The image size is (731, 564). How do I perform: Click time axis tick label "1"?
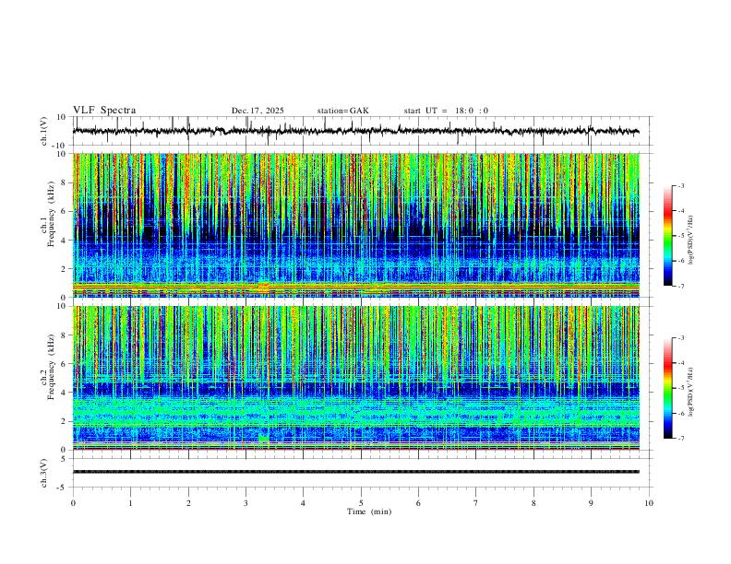click(130, 503)
